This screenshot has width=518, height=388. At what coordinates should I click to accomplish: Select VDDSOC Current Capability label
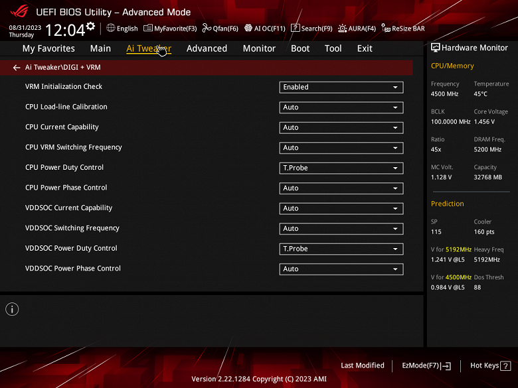68,208
